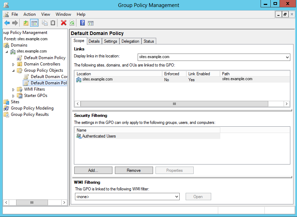The width and height of the screenshot is (297, 217).
Task: Click the MMC icon left of File menu
Action: point(6,14)
